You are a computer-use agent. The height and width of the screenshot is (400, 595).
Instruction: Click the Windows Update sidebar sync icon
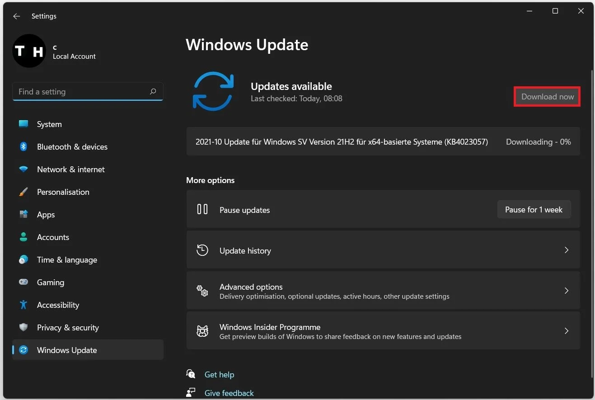23,350
